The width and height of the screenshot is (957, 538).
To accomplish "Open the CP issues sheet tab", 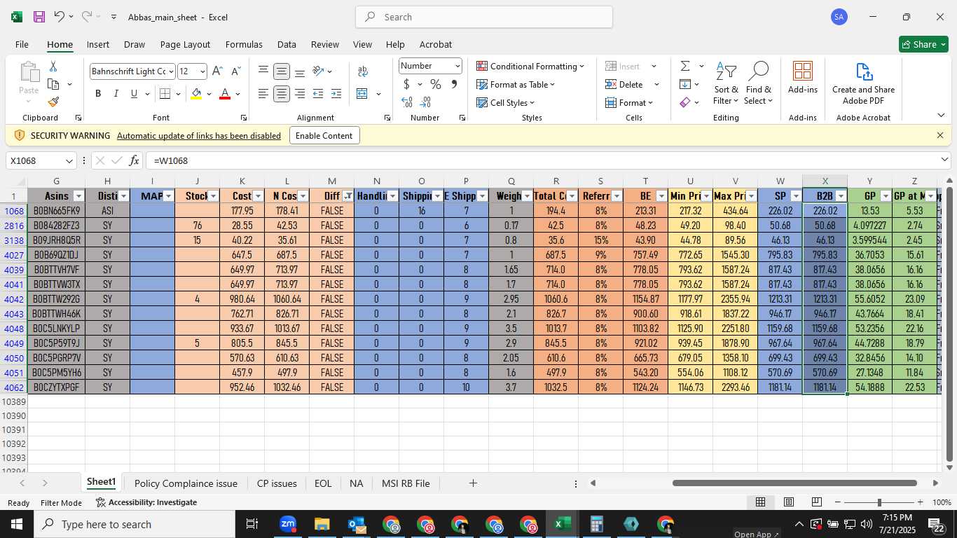I will [277, 483].
